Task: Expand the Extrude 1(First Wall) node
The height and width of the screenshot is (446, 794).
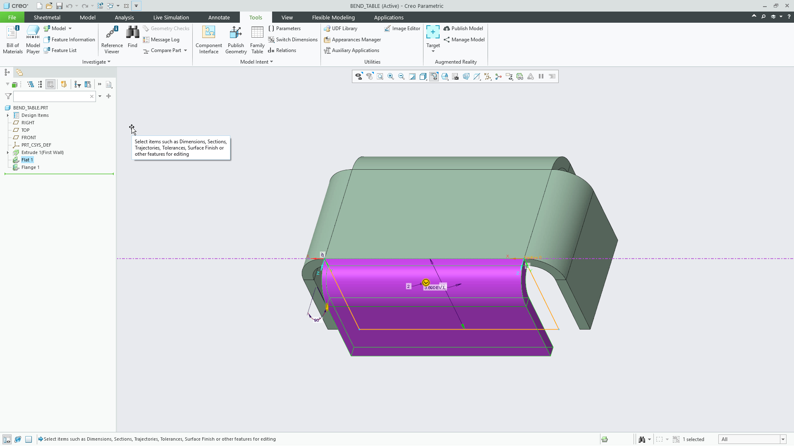Action: coord(8,152)
